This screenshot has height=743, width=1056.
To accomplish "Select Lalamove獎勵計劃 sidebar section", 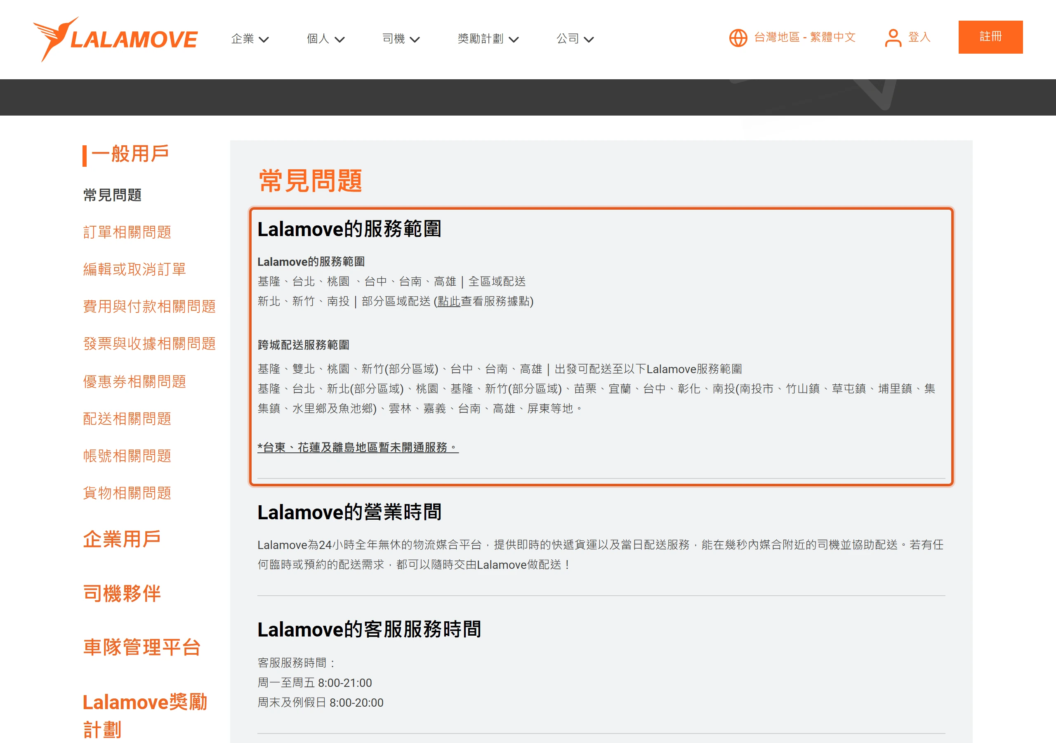I will click(145, 716).
